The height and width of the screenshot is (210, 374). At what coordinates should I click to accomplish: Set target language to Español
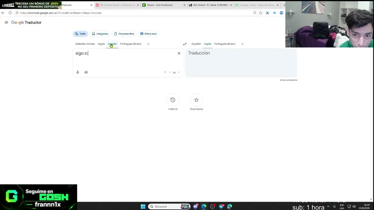(x=196, y=44)
